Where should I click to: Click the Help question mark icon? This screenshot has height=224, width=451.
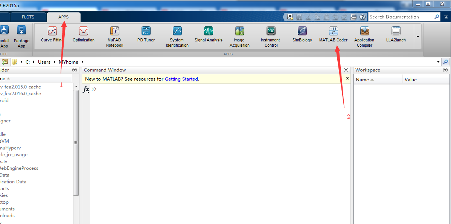[x=363, y=17]
